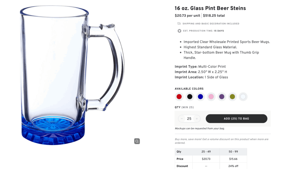Click the shipping truck icon
The width and height of the screenshot is (300, 169).
pyautogui.click(x=179, y=23)
